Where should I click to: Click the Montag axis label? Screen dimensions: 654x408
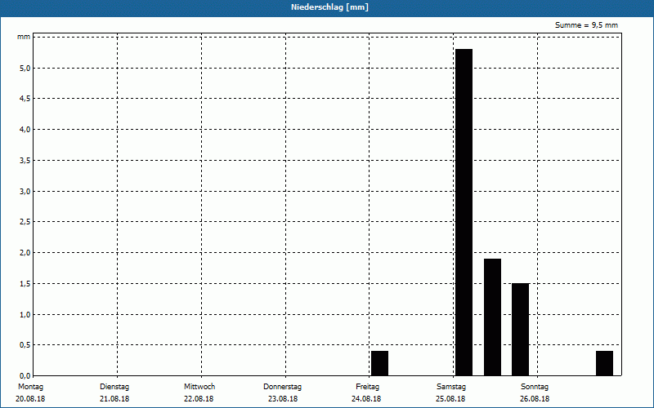click(30, 387)
